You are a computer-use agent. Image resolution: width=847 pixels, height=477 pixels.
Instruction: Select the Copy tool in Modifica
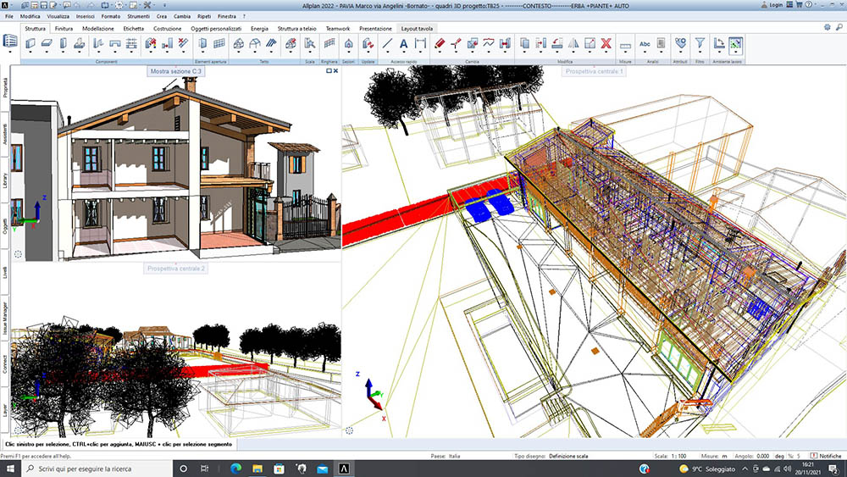(x=524, y=44)
